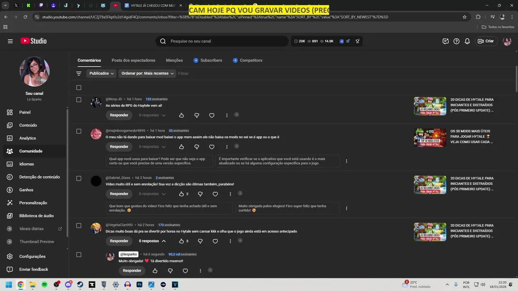The width and height of the screenshot is (518, 291).
Task: Open the Help question mark icon
Action: [x=456, y=41]
